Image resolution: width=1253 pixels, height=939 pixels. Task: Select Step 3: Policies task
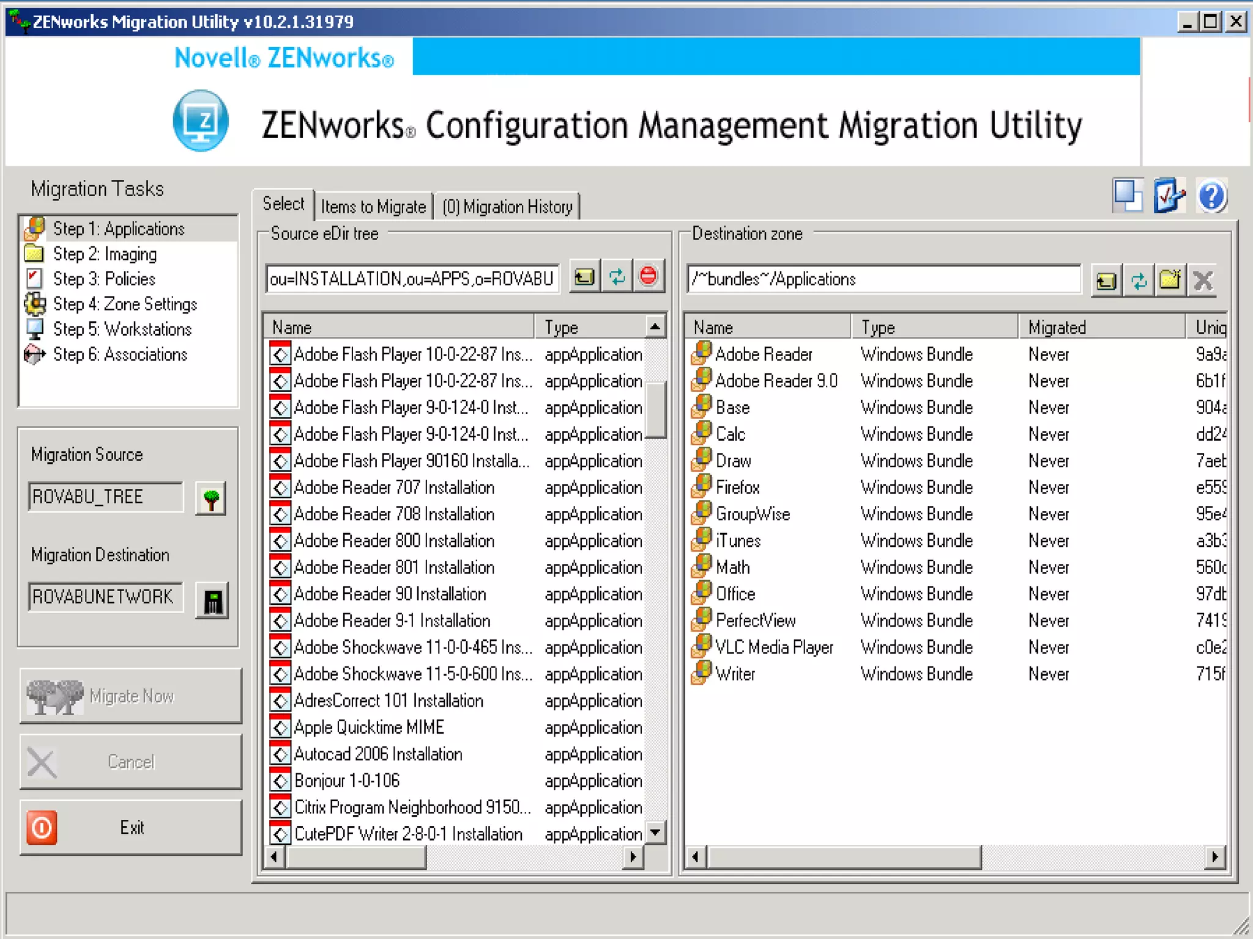point(128,279)
